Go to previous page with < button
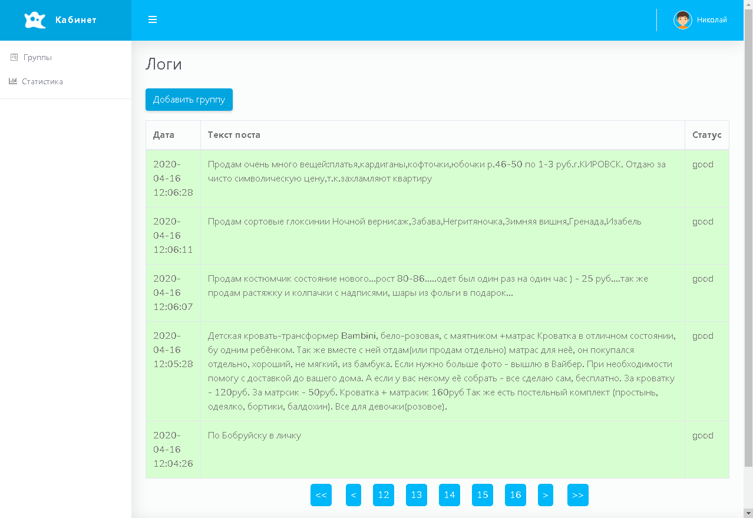 tap(354, 495)
